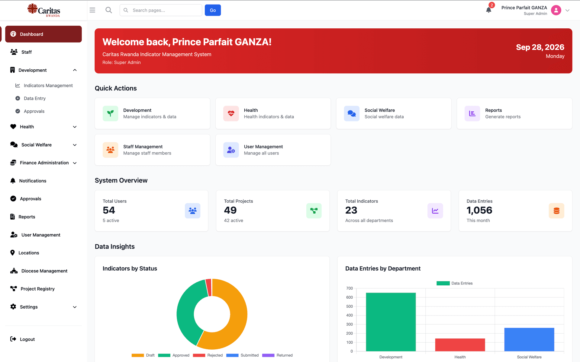Image resolution: width=580 pixels, height=362 pixels.
Task: Expand Finance Administration submenu
Action: click(43, 163)
